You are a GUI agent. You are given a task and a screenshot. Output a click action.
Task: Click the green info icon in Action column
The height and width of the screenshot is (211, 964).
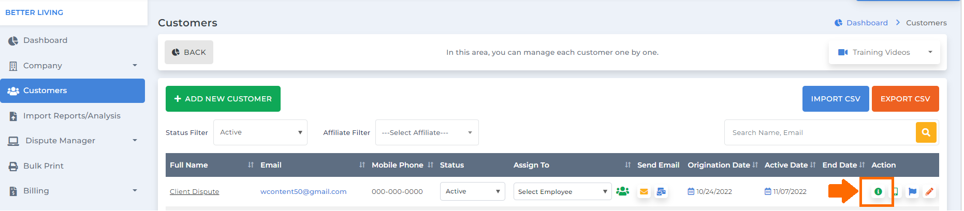pyautogui.click(x=878, y=191)
